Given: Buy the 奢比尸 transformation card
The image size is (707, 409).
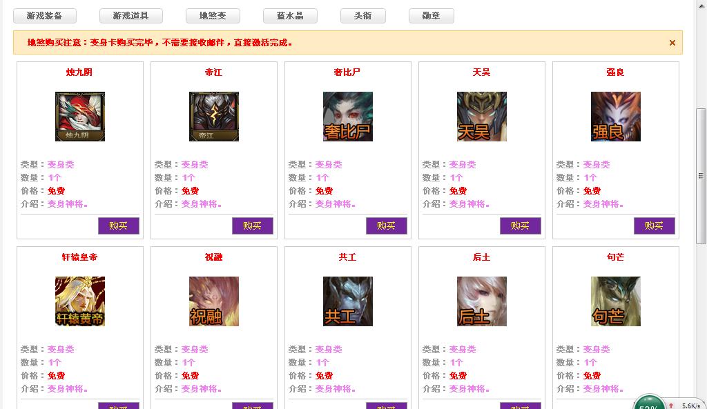Looking at the screenshot, I should [x=387, y=226].
